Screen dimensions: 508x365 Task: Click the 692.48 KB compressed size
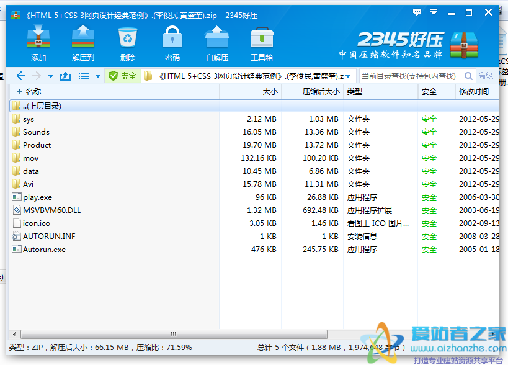coord(321,210)
